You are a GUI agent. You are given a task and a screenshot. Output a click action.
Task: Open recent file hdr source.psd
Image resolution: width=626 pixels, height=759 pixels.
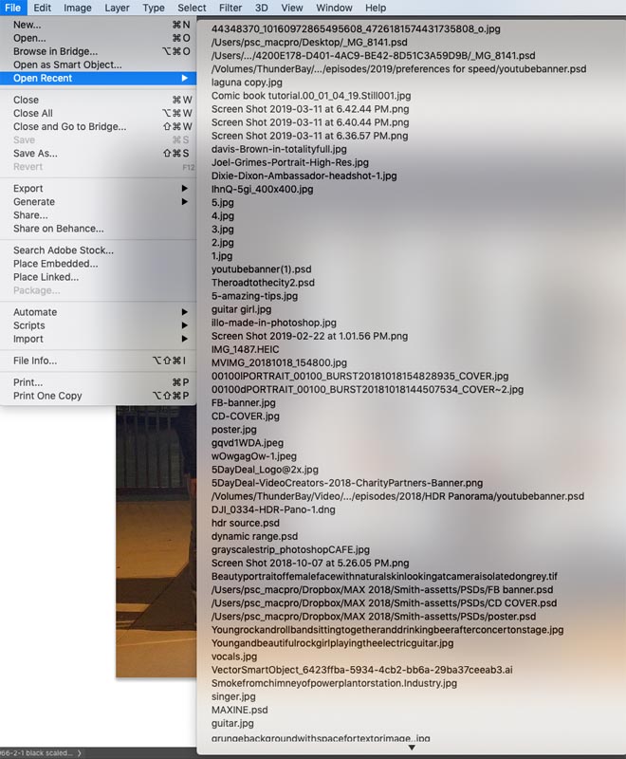coord(246,524)
